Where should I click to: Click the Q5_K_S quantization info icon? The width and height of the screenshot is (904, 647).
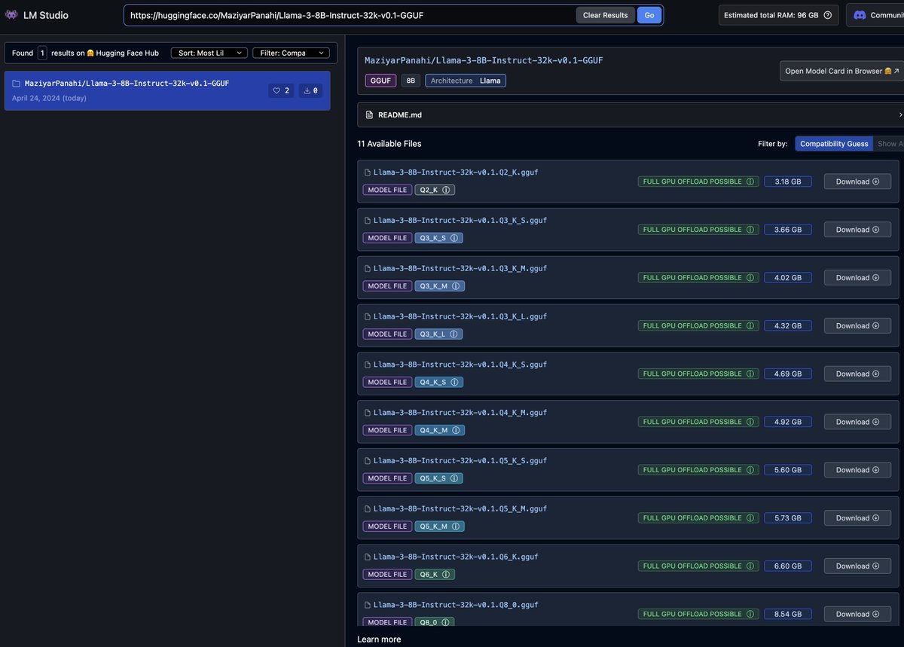pos(454,478)
